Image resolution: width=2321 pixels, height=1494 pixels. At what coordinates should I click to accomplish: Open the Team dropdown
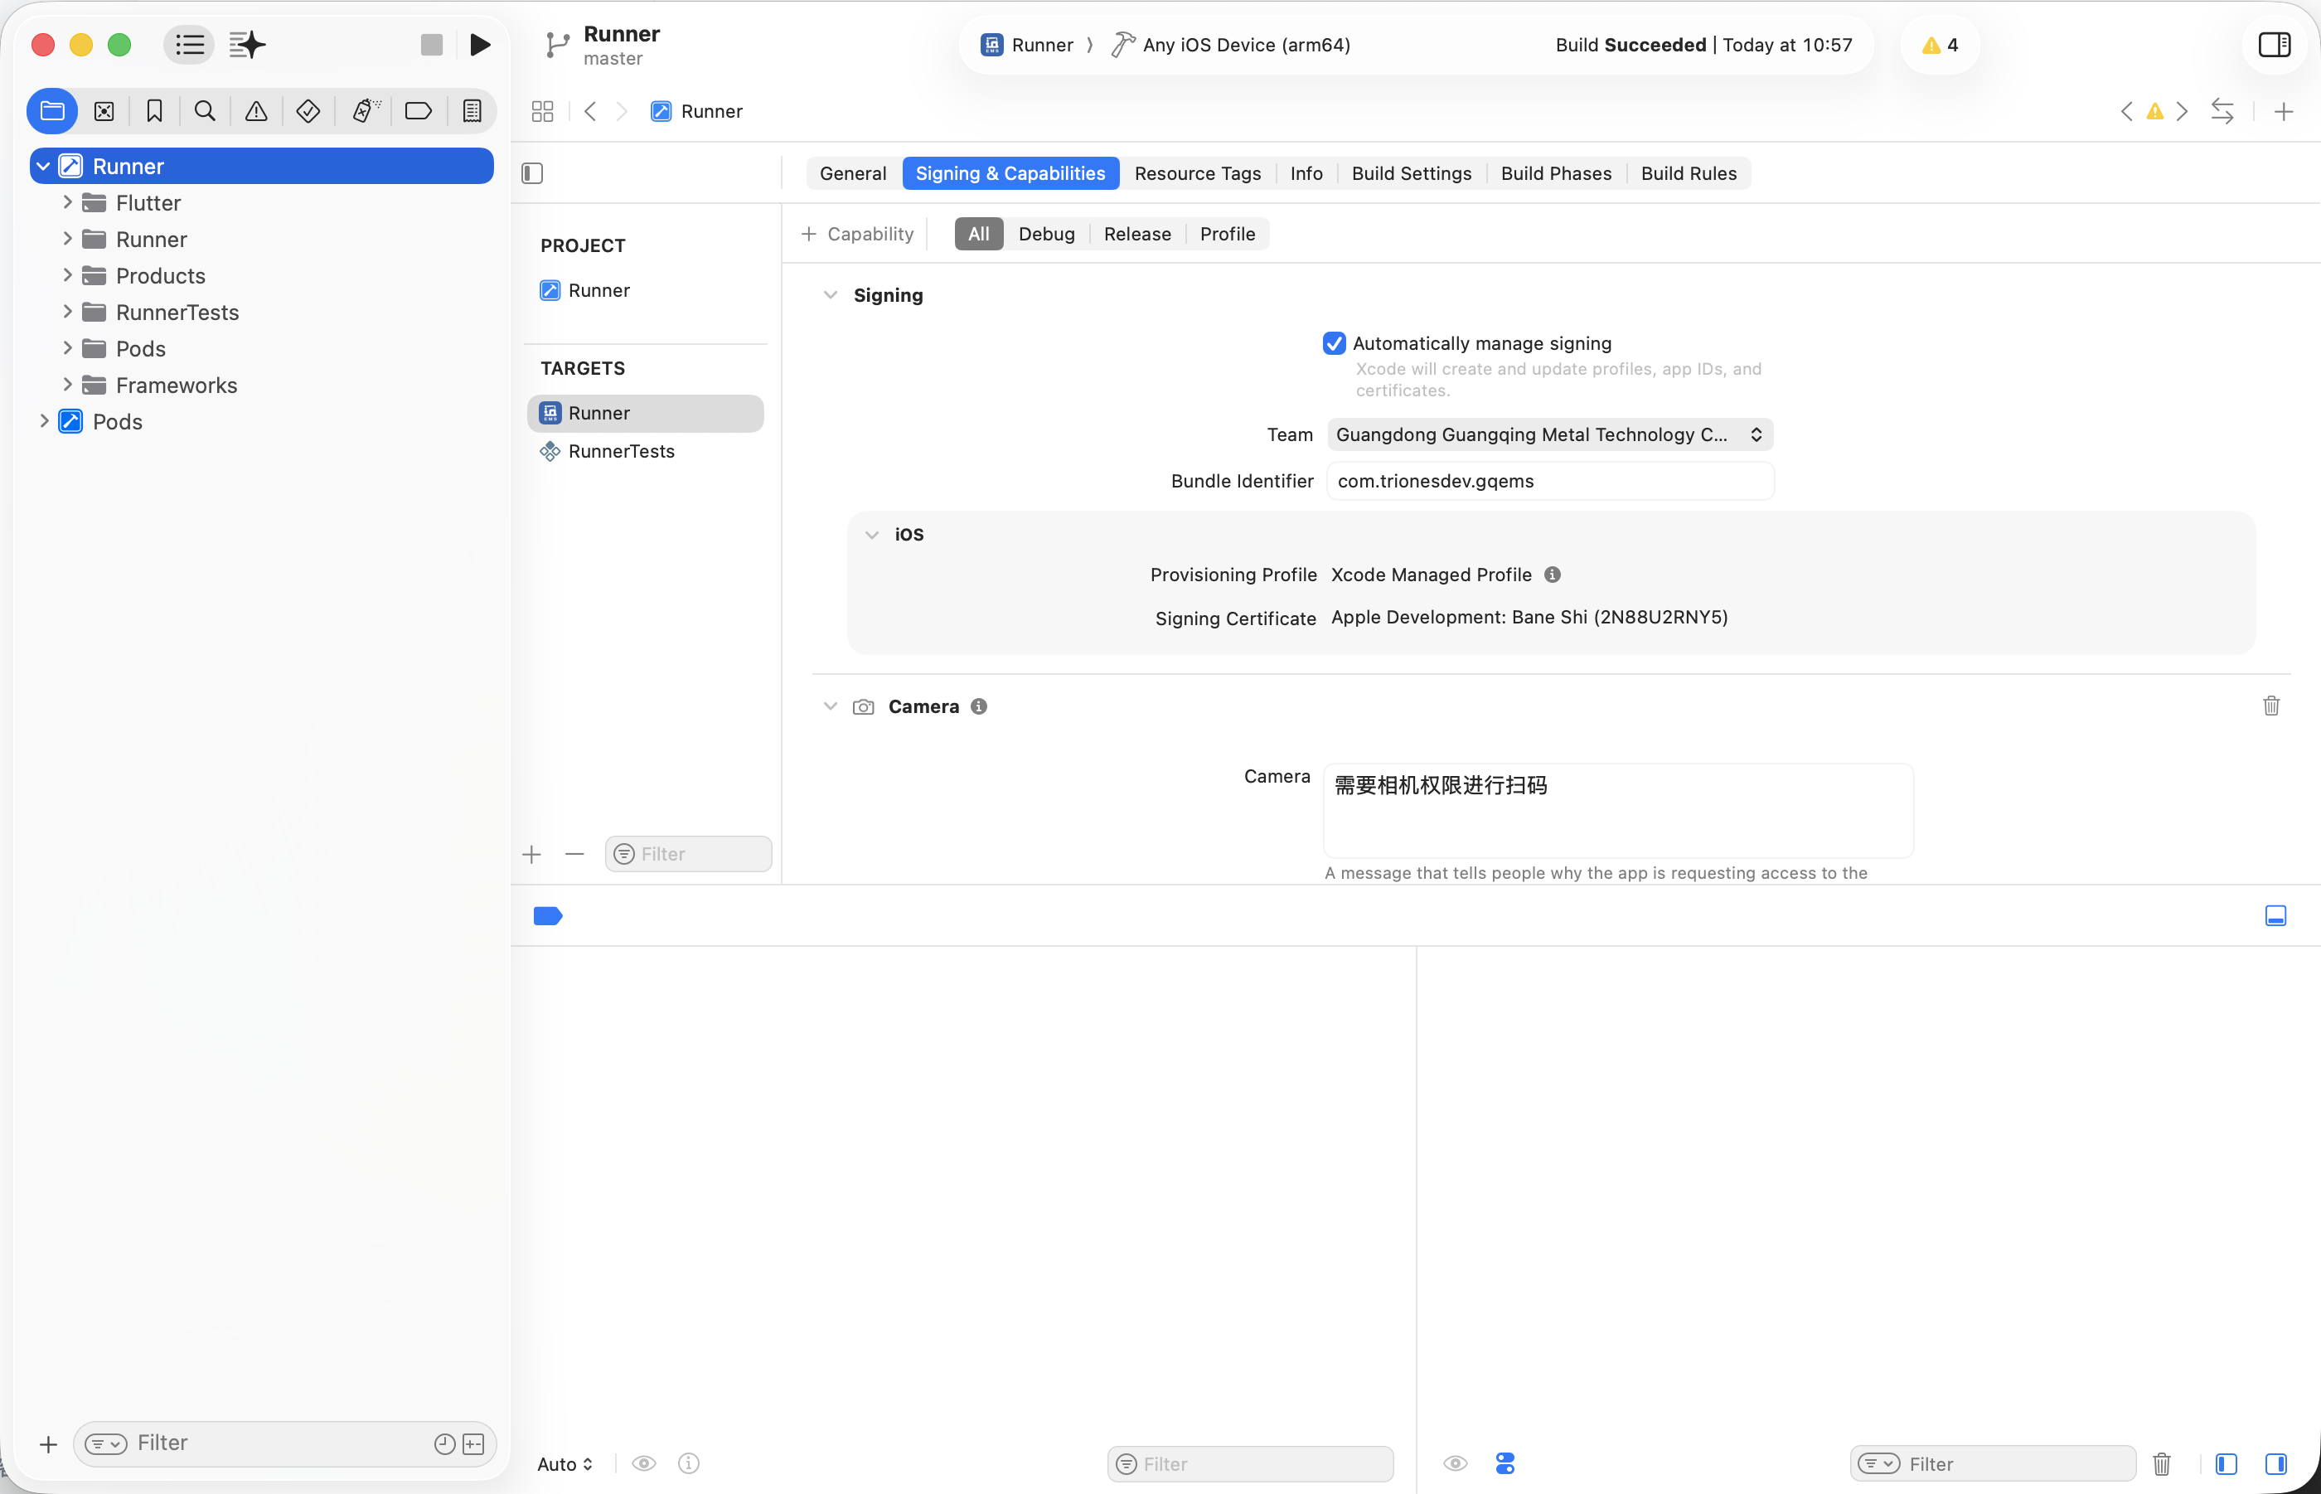point(1549,434)
